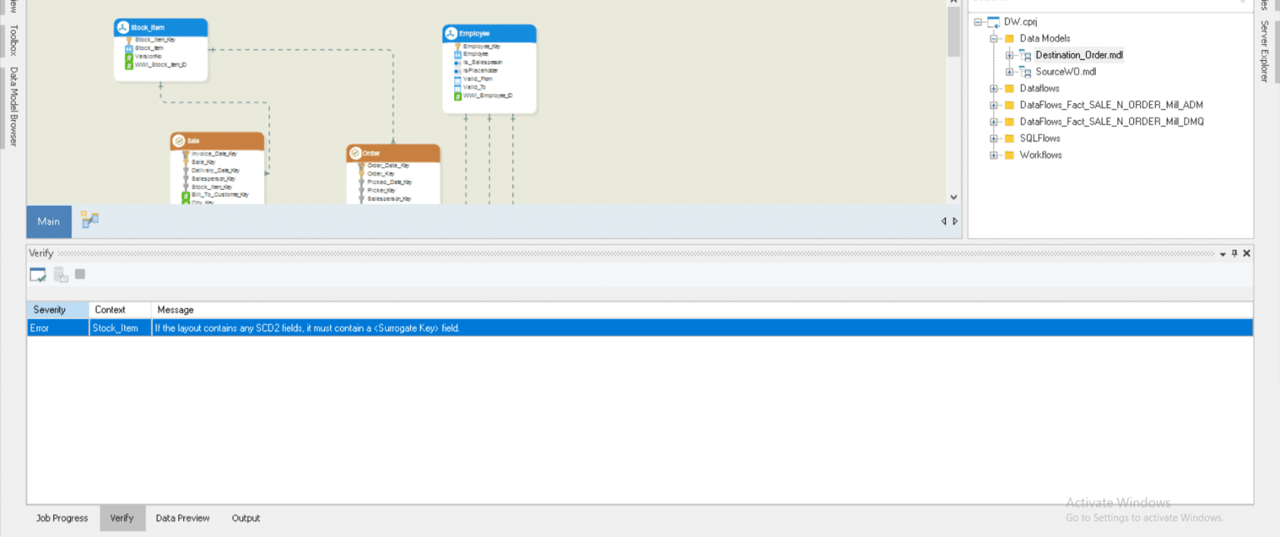Viewport: 1280px width, 537px height.
Task: Click the Order fact table icon
Action: [x=355, y=153]
